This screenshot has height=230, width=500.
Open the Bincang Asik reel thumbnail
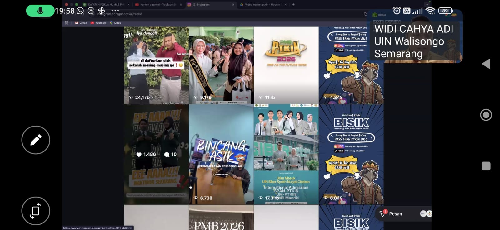(x=221, y=154)
